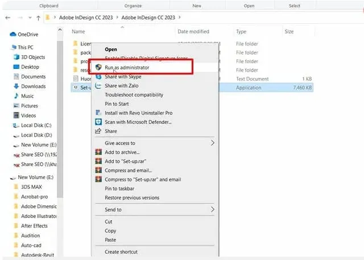
Task: Select the disconnected Share SEO (\\19 network drive
Action: (x=39, y=155)
